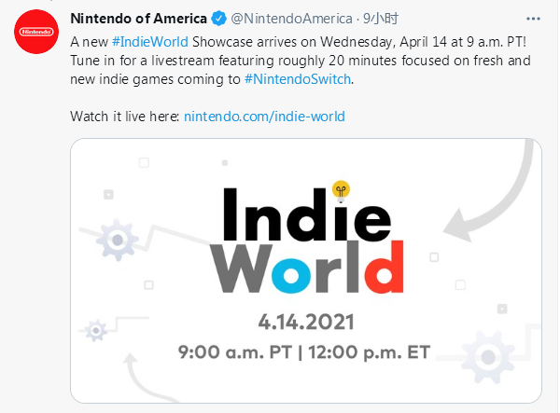Click the 4.14.2021 date in the image

tap(306, 322)
